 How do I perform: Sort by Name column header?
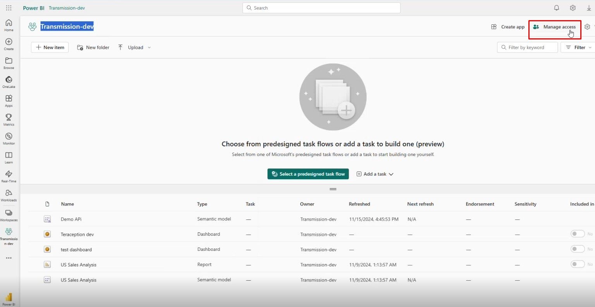(x=67, y=204)
